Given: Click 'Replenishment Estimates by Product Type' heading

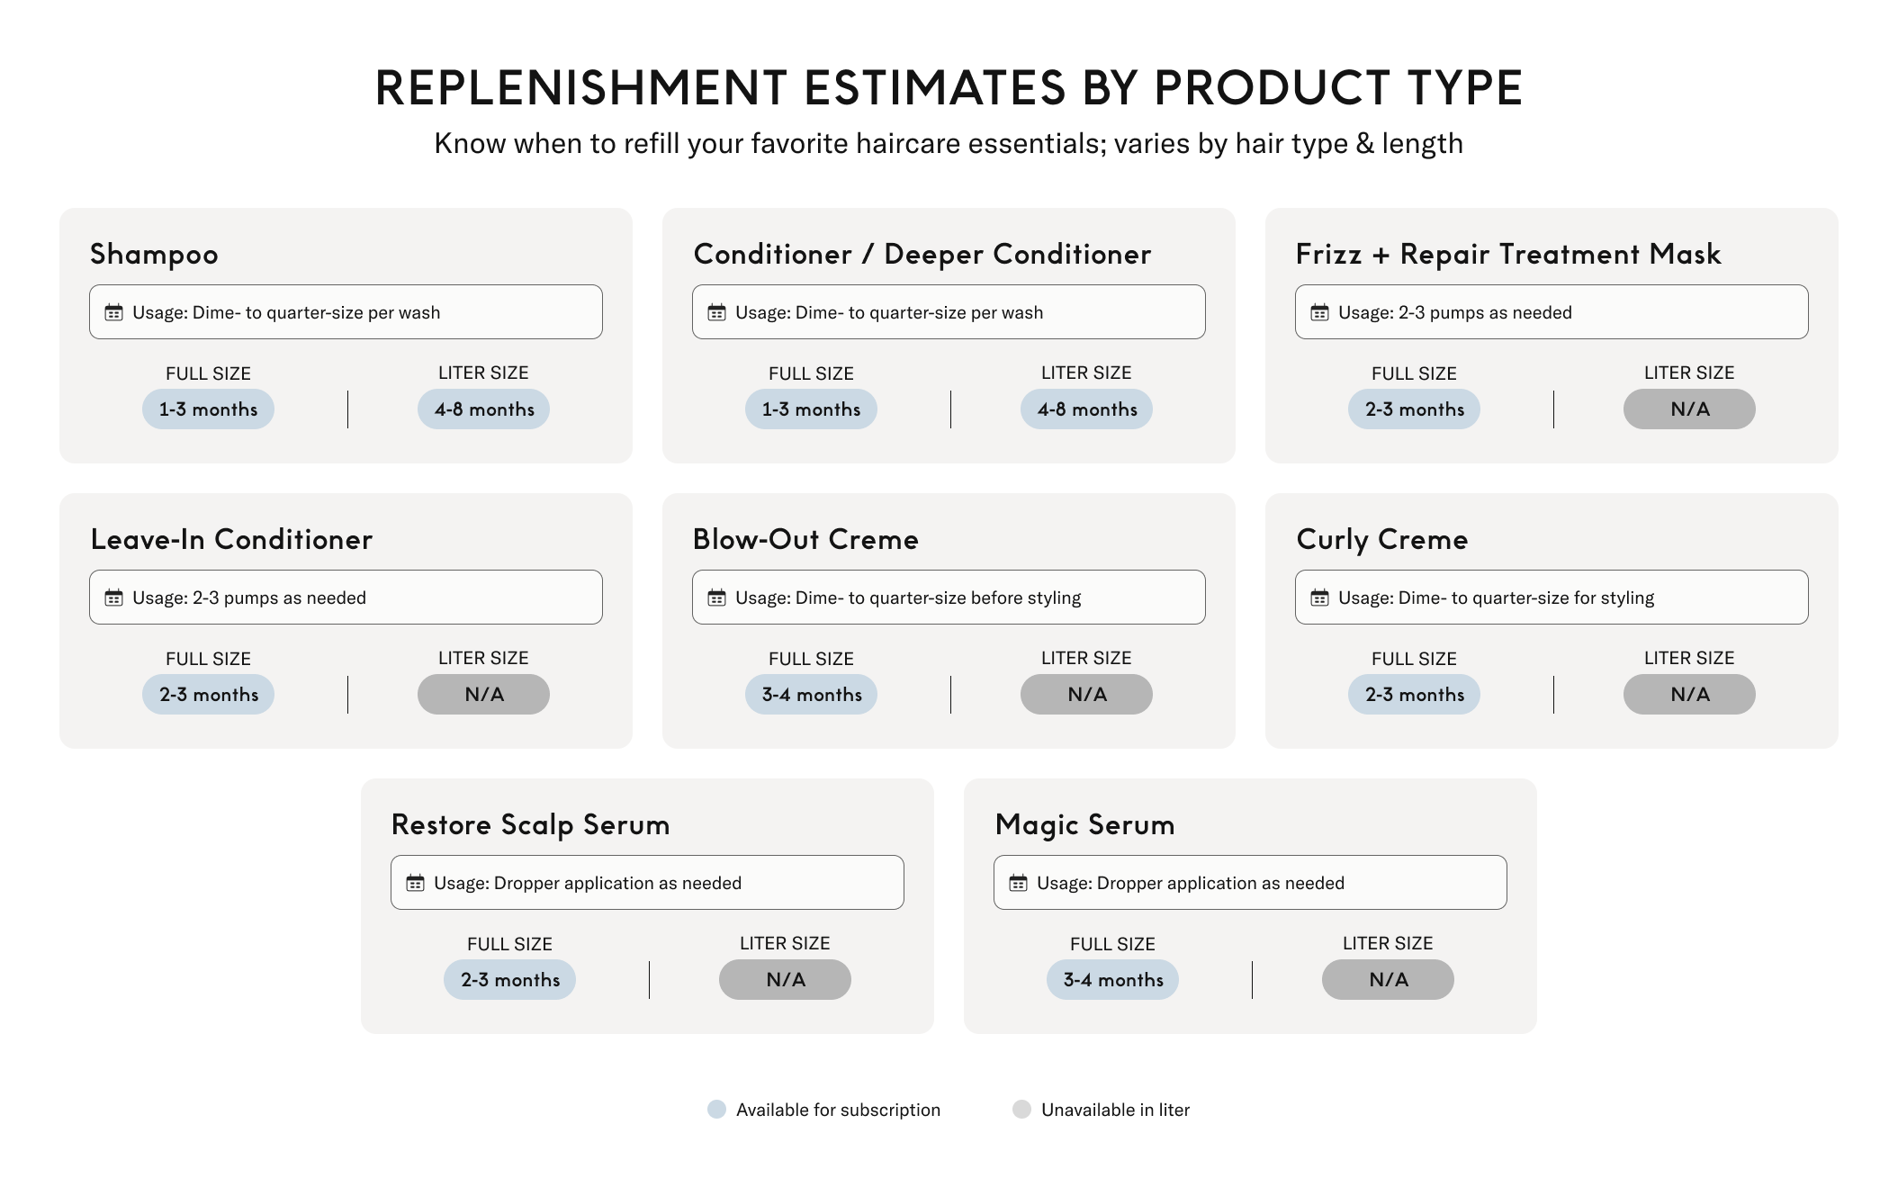Looking at the screenshot, I should pyautogui.click(x=949, y=88).
